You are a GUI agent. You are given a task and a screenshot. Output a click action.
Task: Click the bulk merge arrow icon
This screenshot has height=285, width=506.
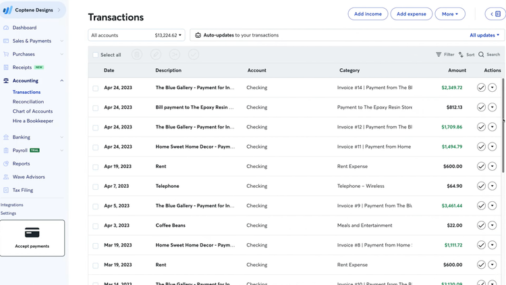click(x=175, y=55)
